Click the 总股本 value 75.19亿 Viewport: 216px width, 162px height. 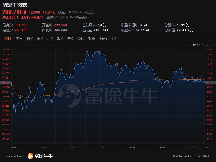coord(182,25)
